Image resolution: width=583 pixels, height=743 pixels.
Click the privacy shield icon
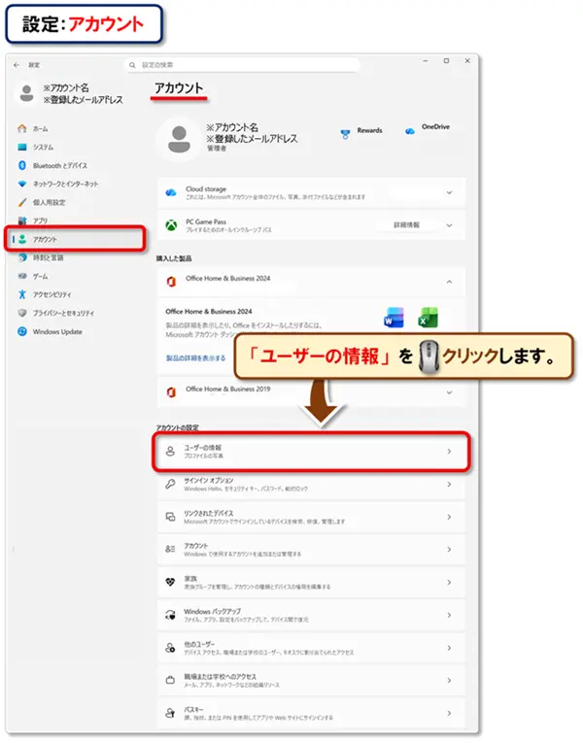[21, 313]
